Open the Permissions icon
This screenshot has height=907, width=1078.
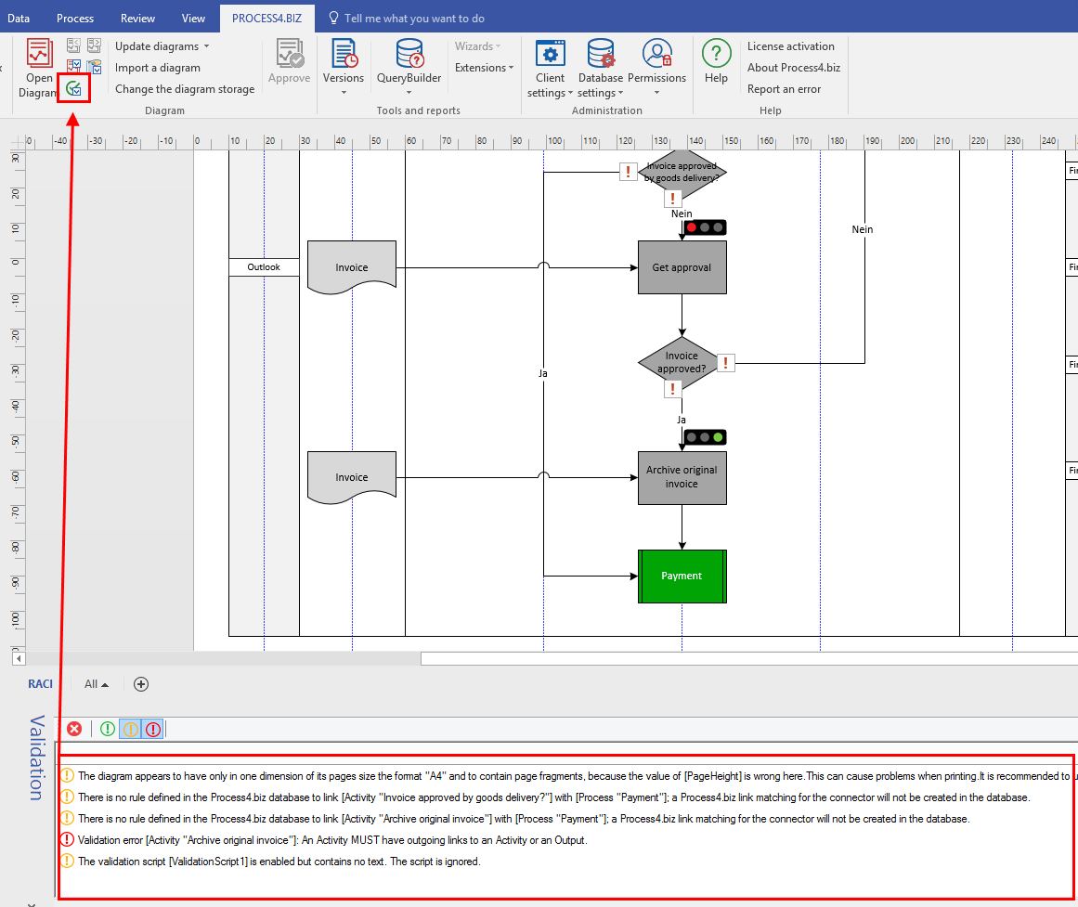(x=656, y=54)
